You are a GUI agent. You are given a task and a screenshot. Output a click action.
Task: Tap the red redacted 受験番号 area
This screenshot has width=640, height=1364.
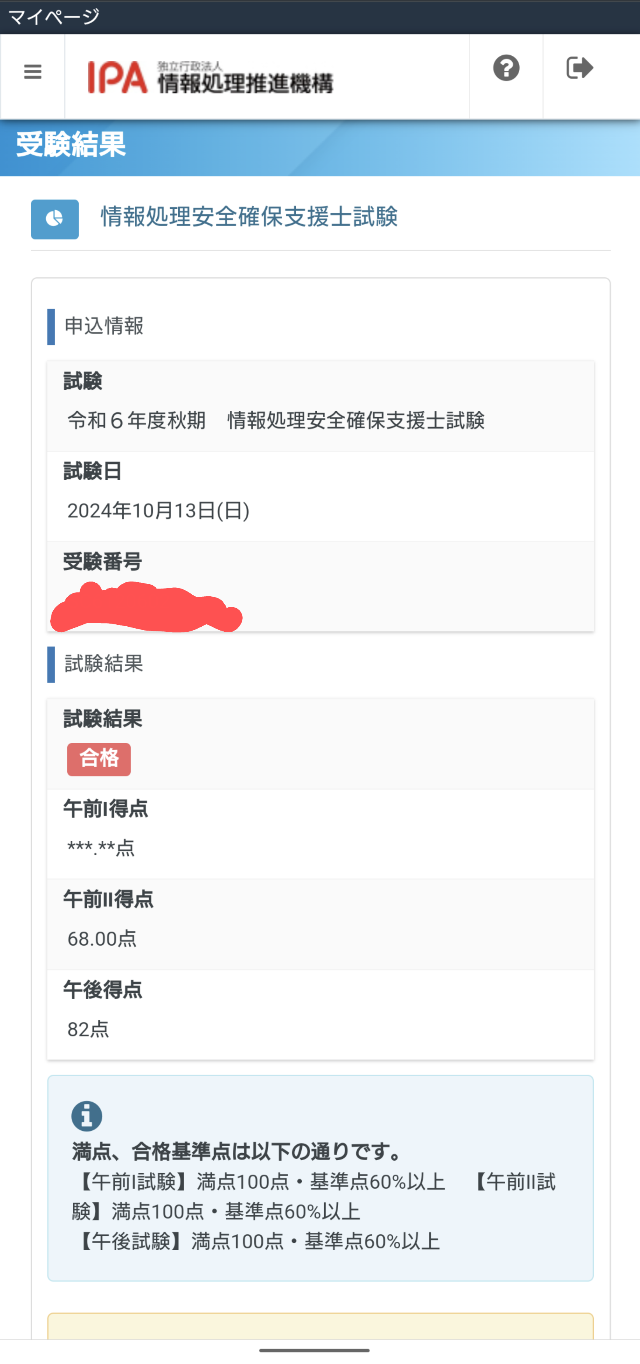pyautogui.click(x=146, y=608)
